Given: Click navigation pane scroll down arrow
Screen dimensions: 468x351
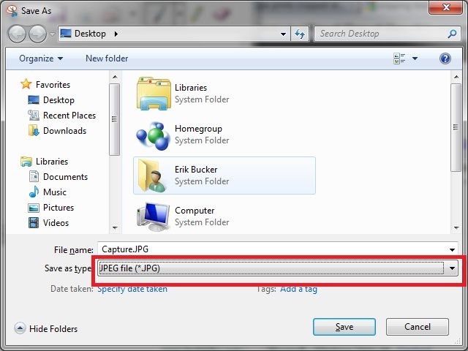Looking at the screenshot, I should [x=115, y=228].
